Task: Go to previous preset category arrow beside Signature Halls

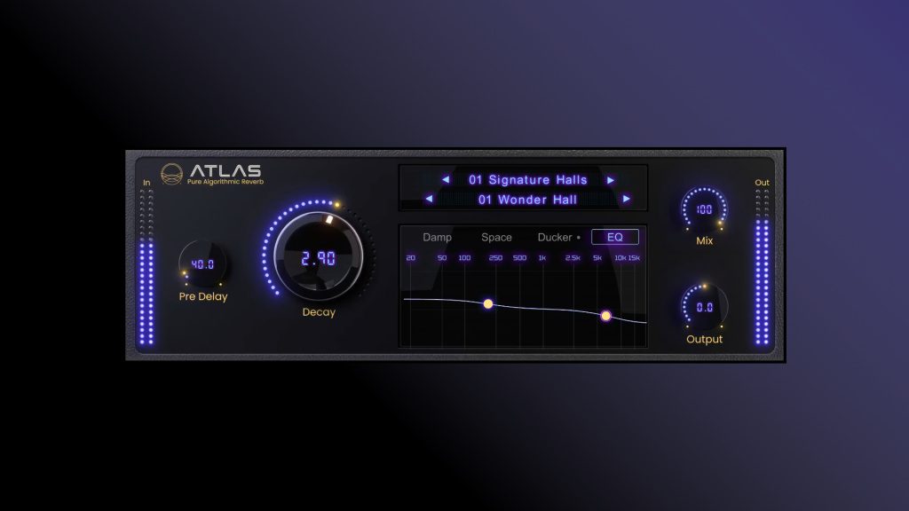Action: pyautogui.click(x=446, y=179)
